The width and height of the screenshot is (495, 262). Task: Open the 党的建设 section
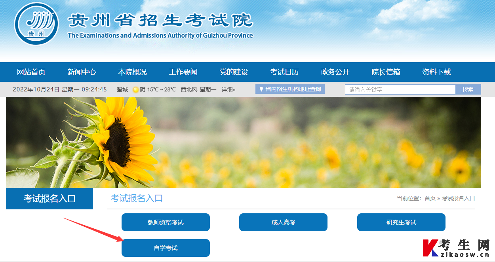click(234, 72)
